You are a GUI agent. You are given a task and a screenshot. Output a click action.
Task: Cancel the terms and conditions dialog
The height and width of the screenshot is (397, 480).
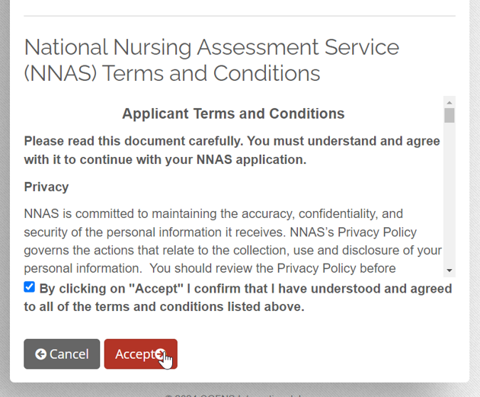(x=62, y=354)
